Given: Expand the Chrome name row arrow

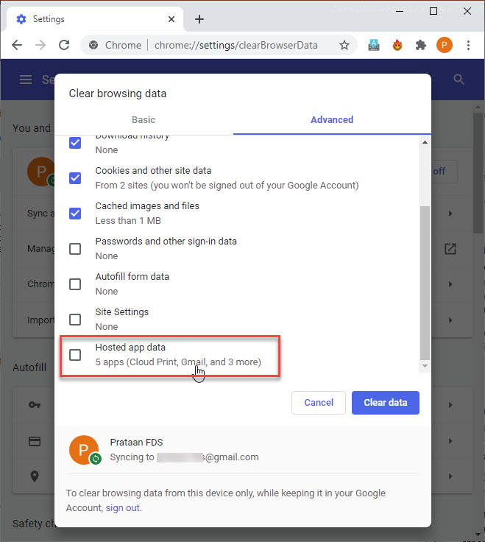Looking at the screenshot, I should [x=450, y=284].
